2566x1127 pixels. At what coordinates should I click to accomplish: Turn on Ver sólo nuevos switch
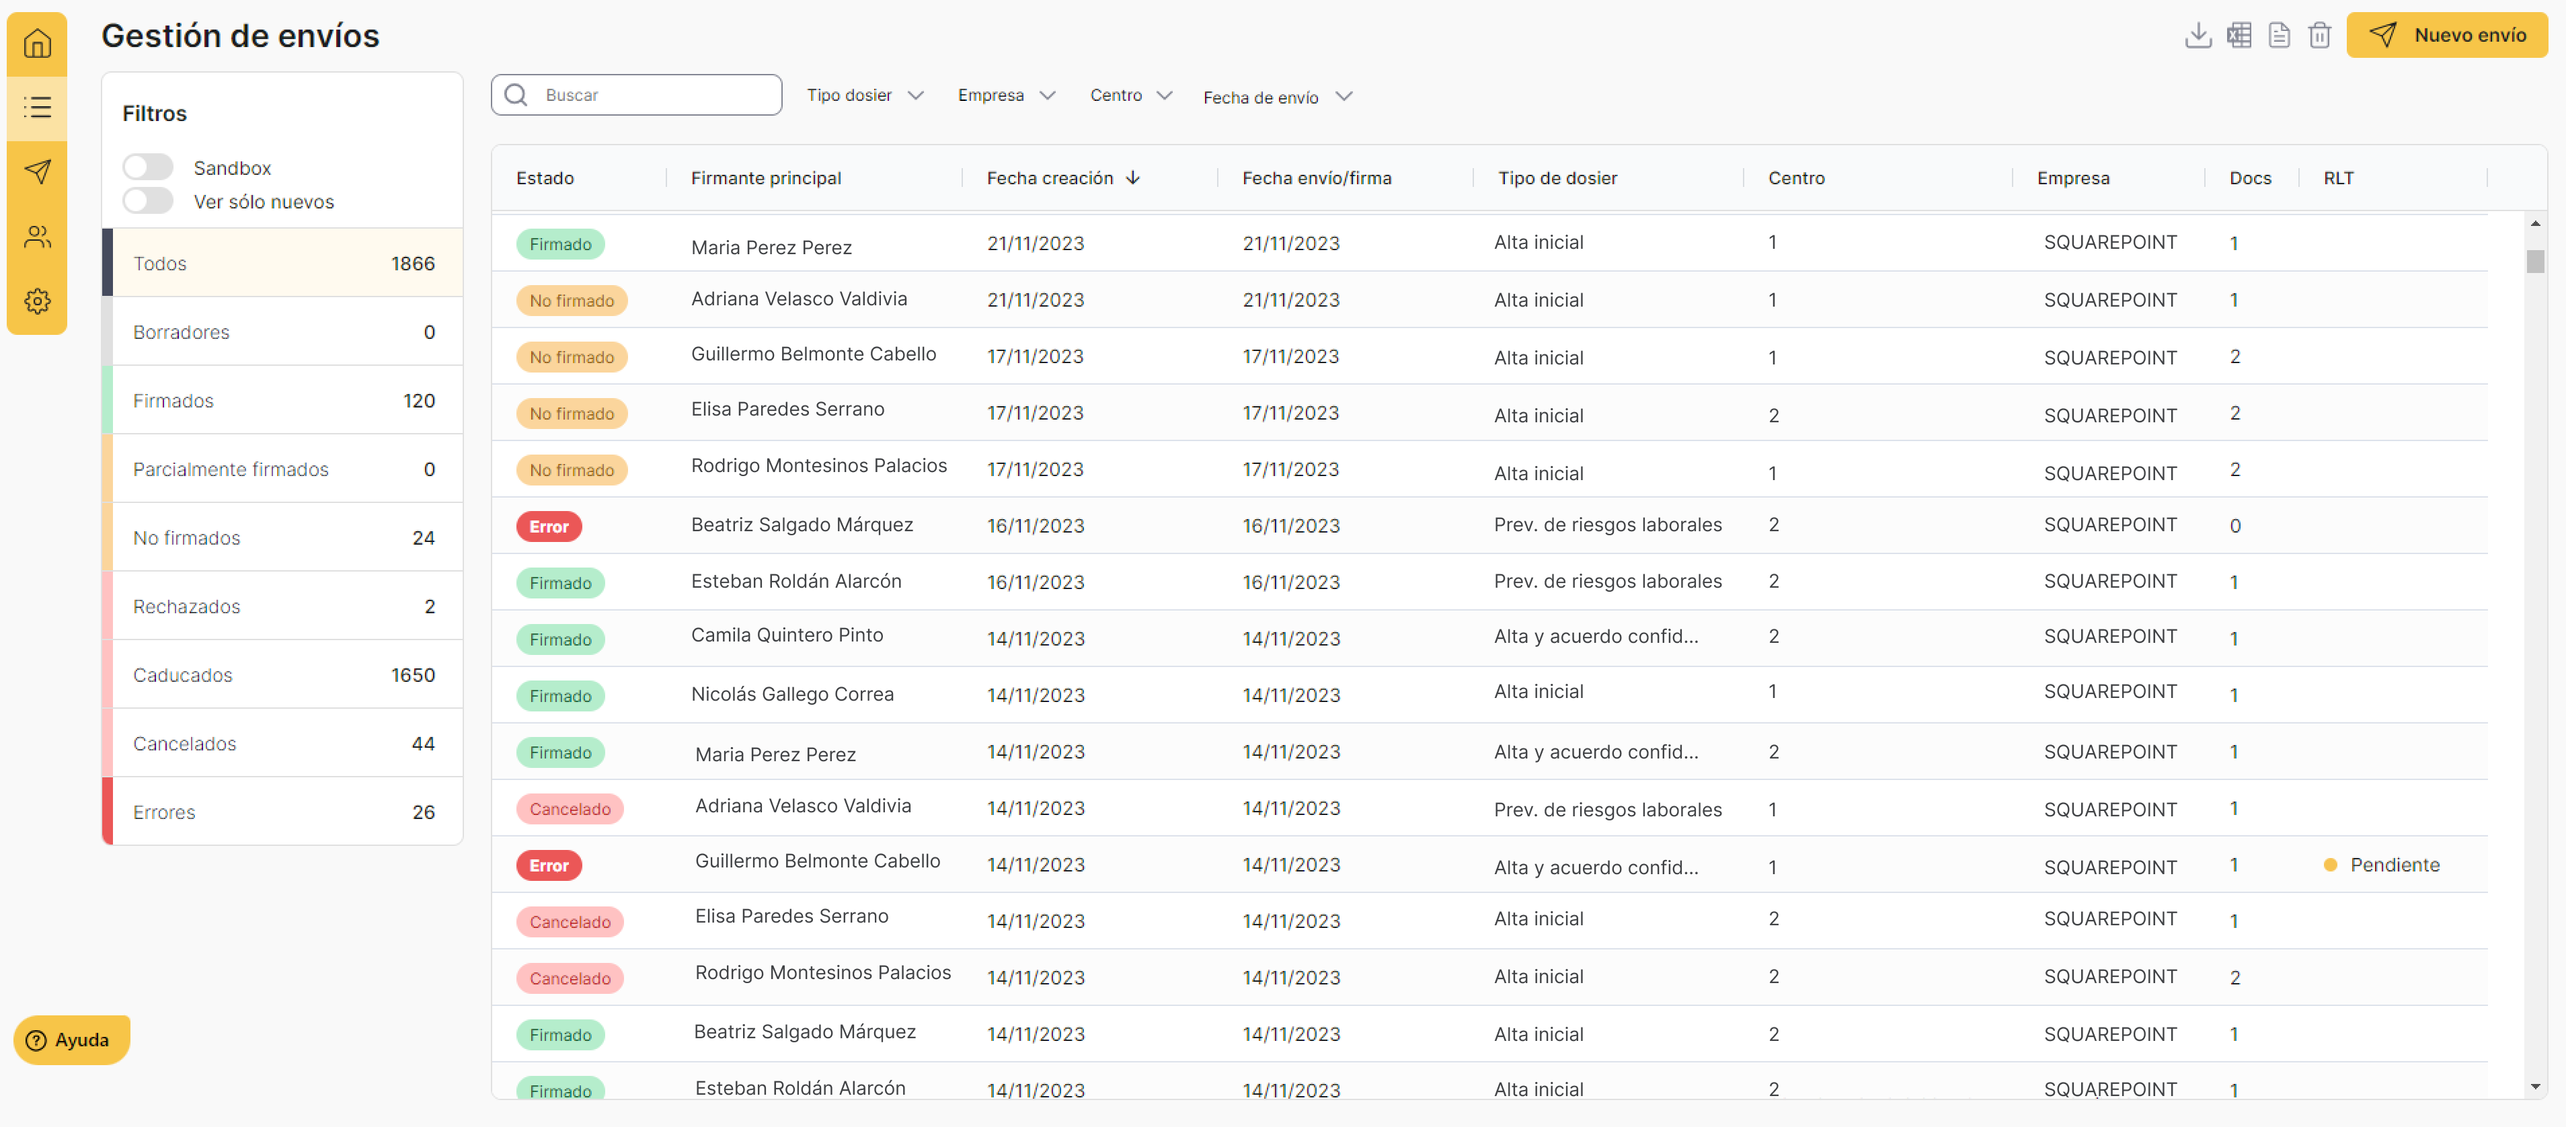tap(147, 201)
